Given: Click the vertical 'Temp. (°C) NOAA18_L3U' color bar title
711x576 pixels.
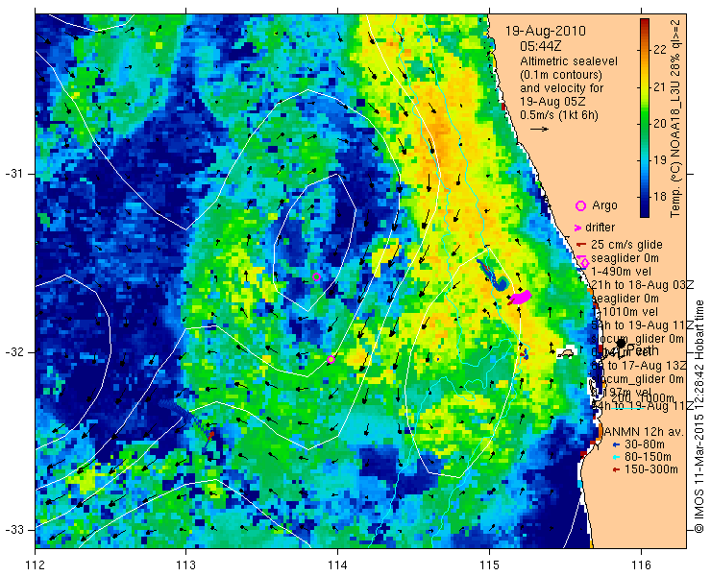Looking at the screenshot, I should point(675,118).
